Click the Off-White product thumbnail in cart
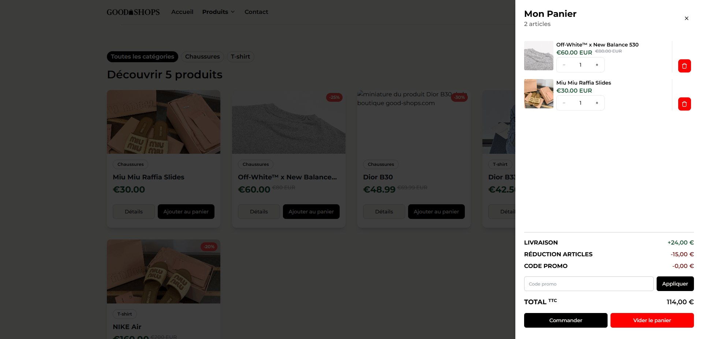The height and width of the screenshot is (339, 702). pos(538,56)
